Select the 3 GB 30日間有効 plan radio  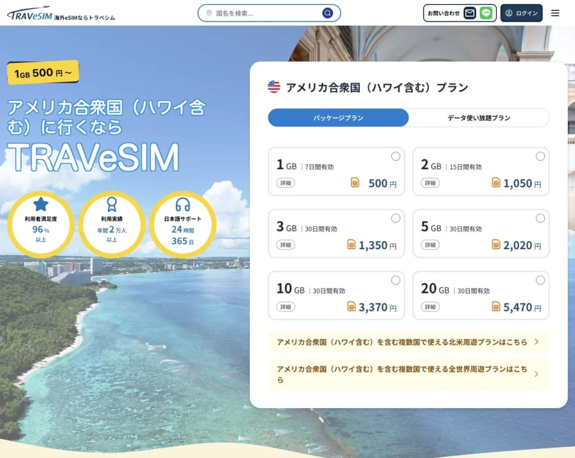(x=396, y=218)
